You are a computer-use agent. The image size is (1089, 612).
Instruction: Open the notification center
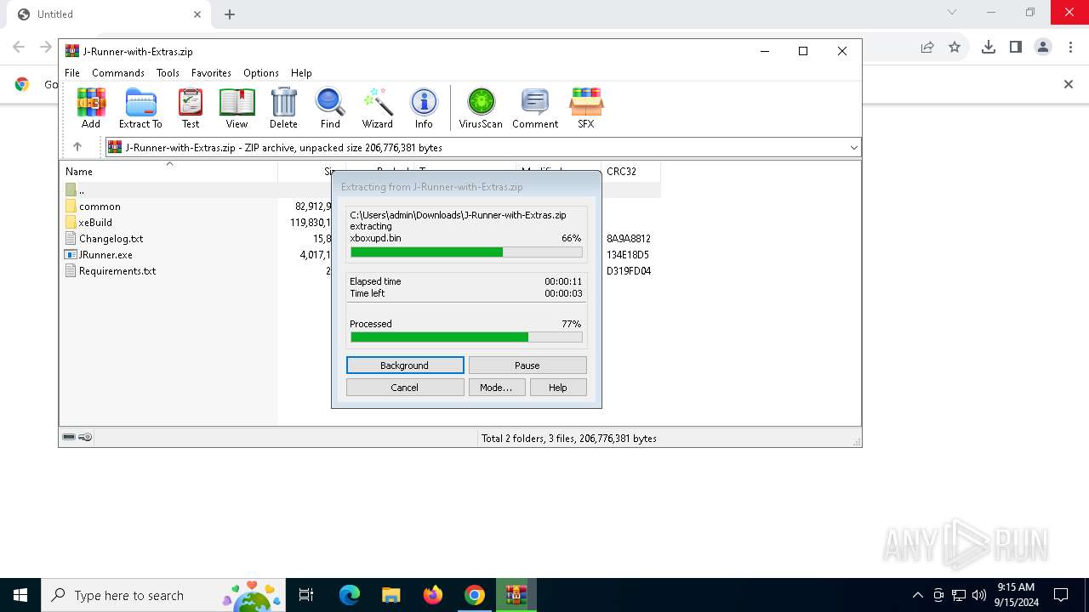tap(1061, 595)
